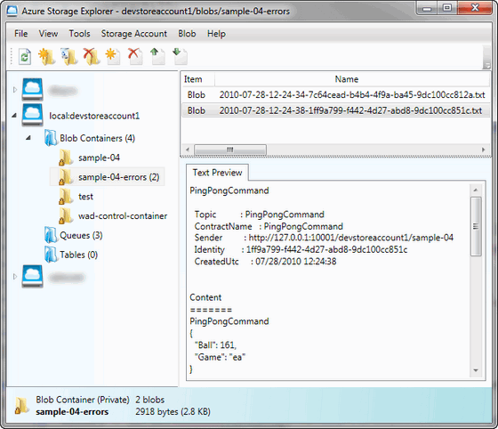498x429 pixels.
Task: Click the Blob Containers folder icon
Action: click(51, 138)
